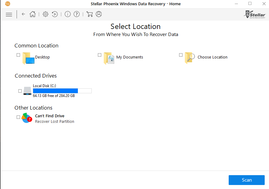Image resolution: width=269 pixels, height=189 pixels.
Task: Check the Can't Find Drive checkbox
Action: (18, 117)
